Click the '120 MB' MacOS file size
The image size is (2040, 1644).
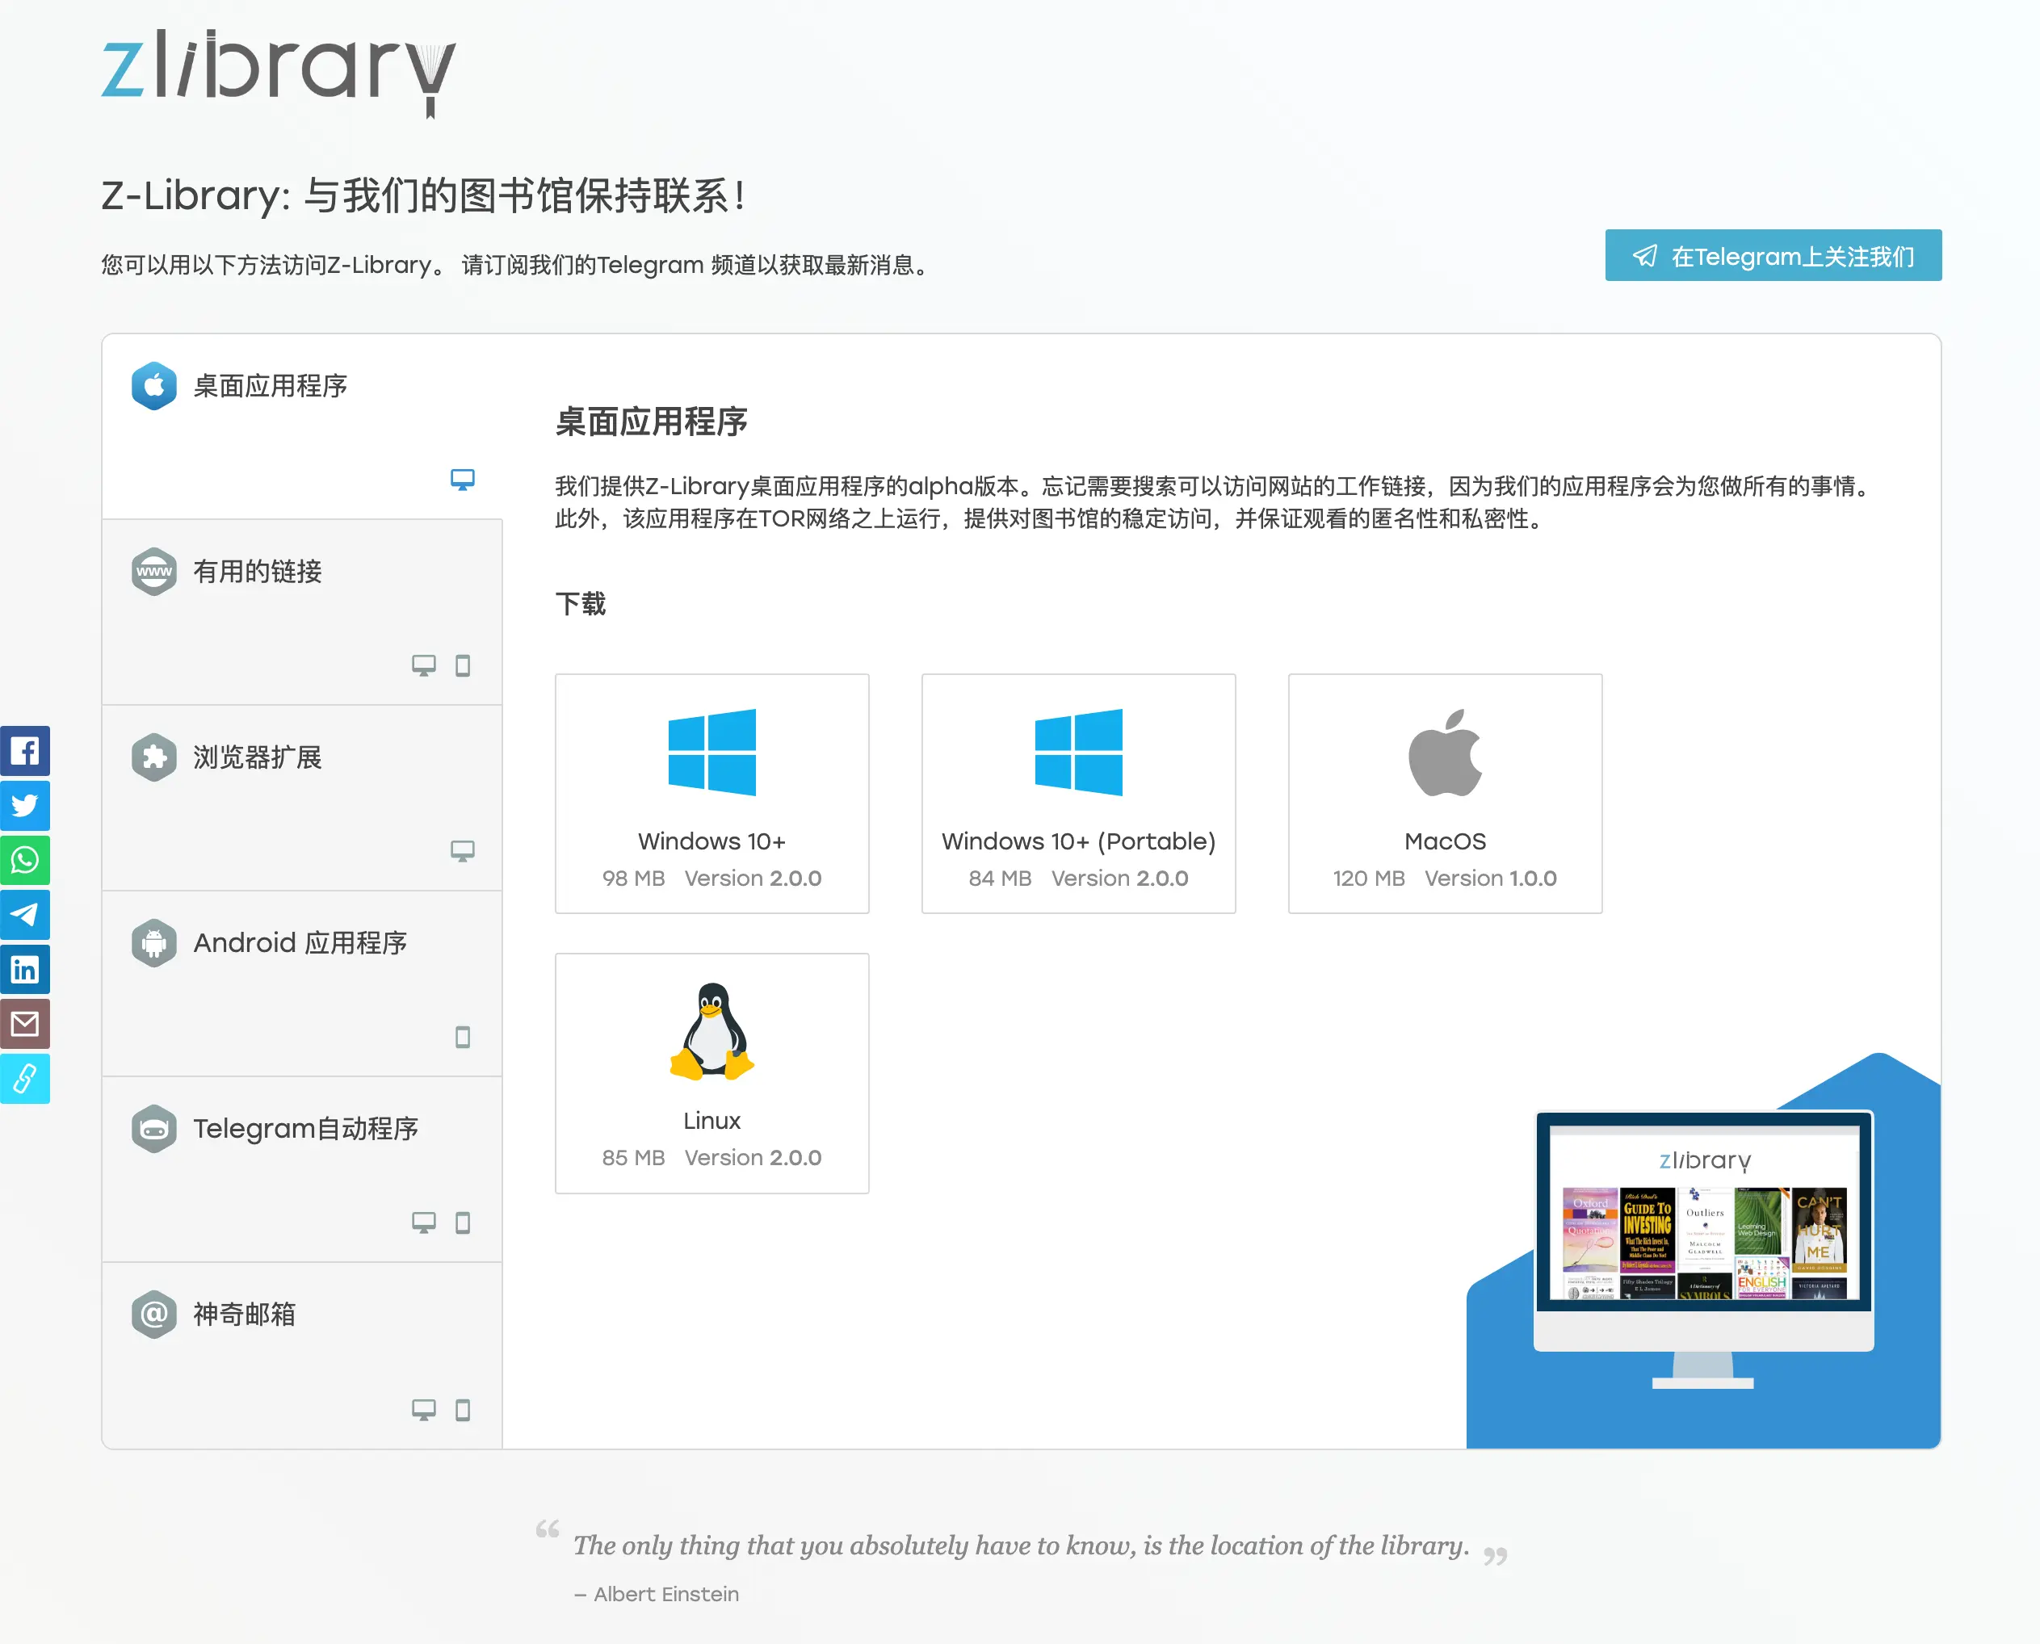pos(1369,878)
